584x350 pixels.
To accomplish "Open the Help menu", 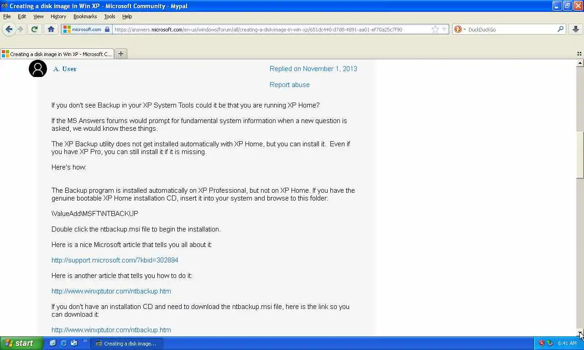I will click(x=127, y=16).
